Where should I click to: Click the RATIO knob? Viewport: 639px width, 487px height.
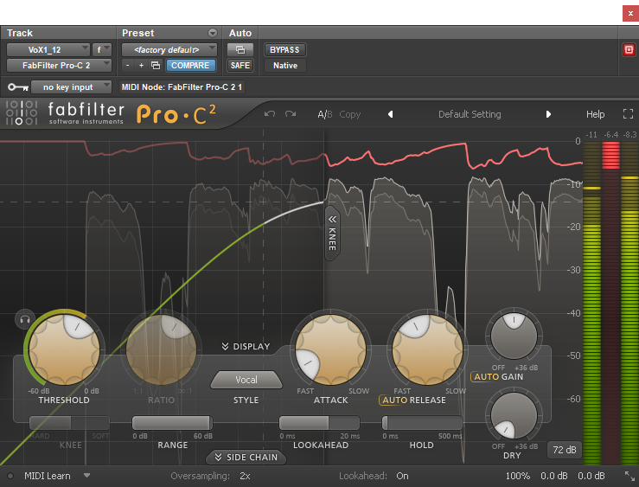click(161, 349)
